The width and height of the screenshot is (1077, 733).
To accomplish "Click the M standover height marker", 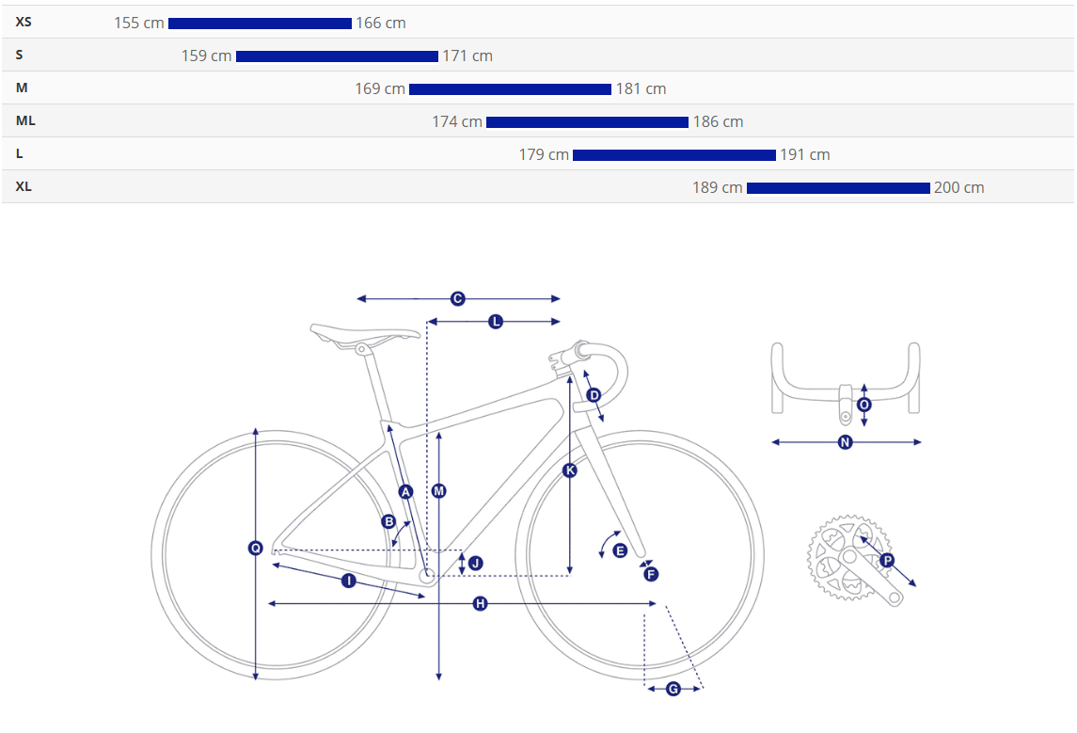I will pos(439,491).
